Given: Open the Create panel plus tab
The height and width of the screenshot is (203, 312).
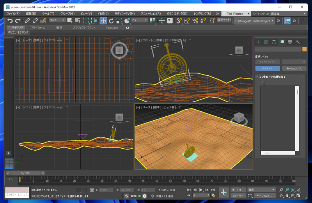Looking at the screenshot, I should tap(258, 42).
